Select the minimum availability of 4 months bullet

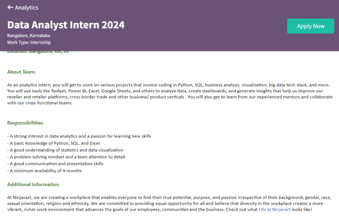44,171
